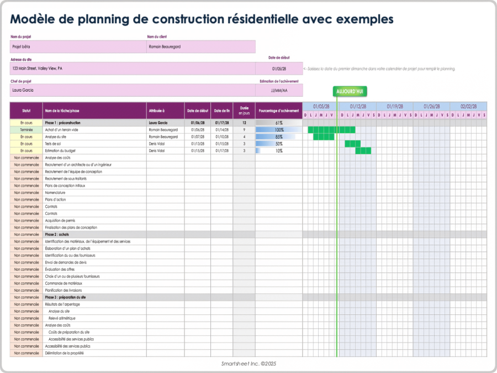497x373 pixels.
Task: Select the Date de début field above the Gantt chart
Action: [x=279, y=69]
